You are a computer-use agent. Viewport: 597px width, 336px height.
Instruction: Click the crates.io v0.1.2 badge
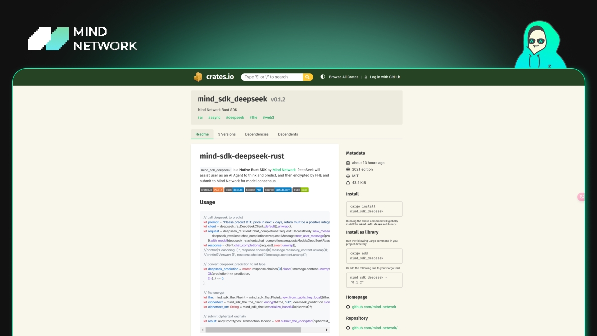pyautogui.click(x=211, y=190)
